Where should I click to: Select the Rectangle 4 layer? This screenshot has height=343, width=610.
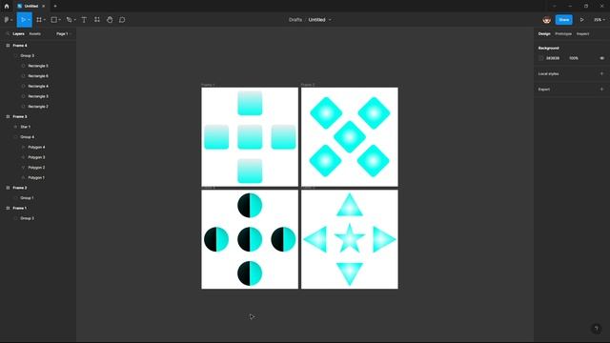(x=38, y=86)
